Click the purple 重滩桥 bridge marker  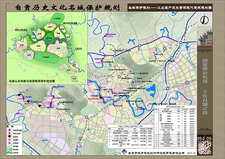pyautogui.click(x=18, y=114)
